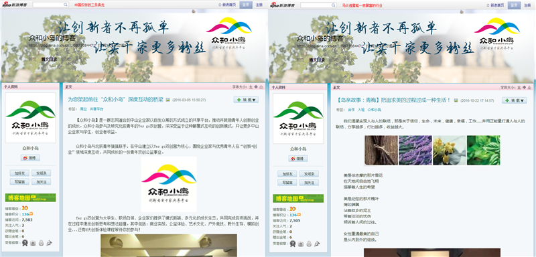Click colorful 众和小岛 logo image in left article
536x257 pixels.
tap(169, 184)
